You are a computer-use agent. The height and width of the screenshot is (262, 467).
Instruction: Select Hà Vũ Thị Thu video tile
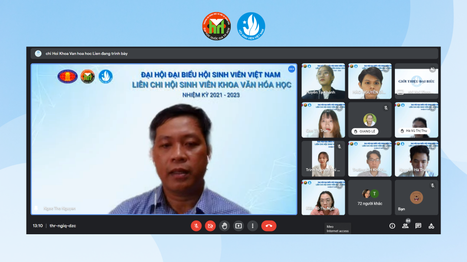click(x=416, y=120)
